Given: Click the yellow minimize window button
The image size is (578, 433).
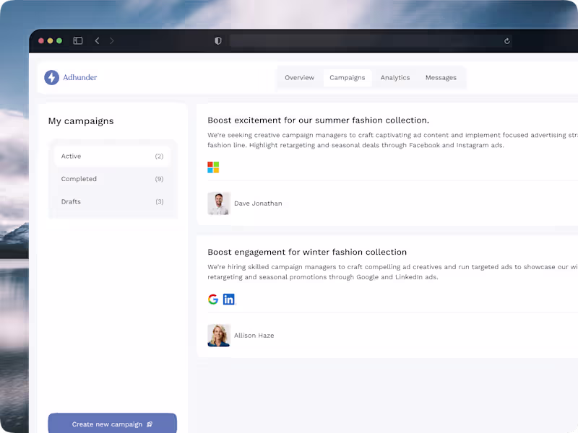Looking at the screenshot, I should click(50, 40).
